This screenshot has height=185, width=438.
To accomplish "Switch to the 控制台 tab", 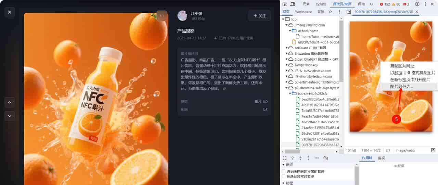I will (x=321, y=4).
